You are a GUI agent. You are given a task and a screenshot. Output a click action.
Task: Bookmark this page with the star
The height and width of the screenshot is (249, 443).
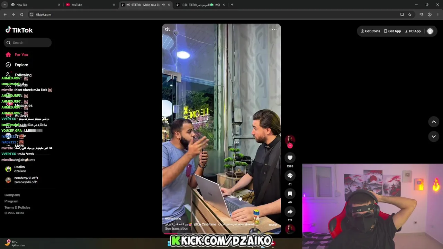410,15
